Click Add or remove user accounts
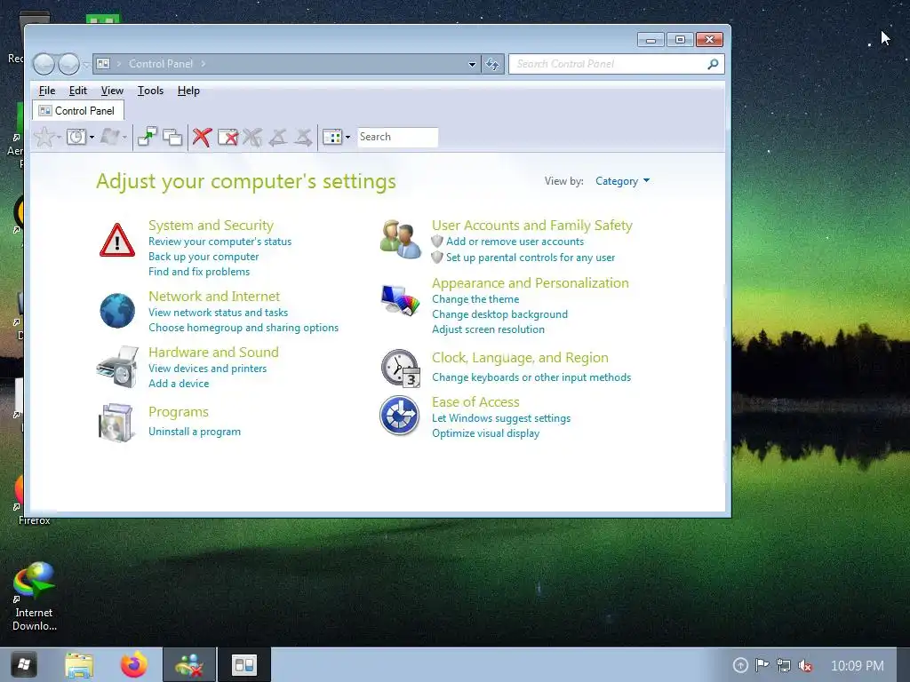The width and height of the screenshot is (910, 682). tap(515, 242)
